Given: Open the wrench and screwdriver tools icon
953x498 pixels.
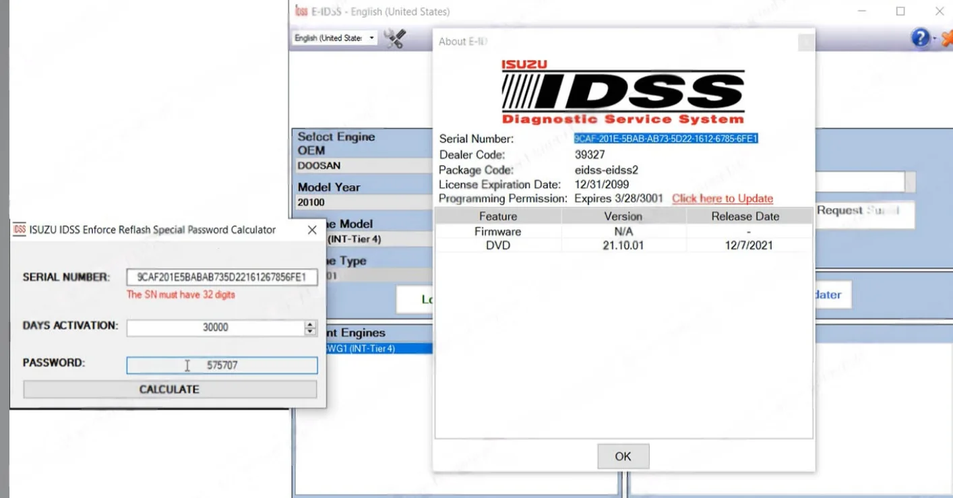Looking at the screenshot, I should 394,38.
